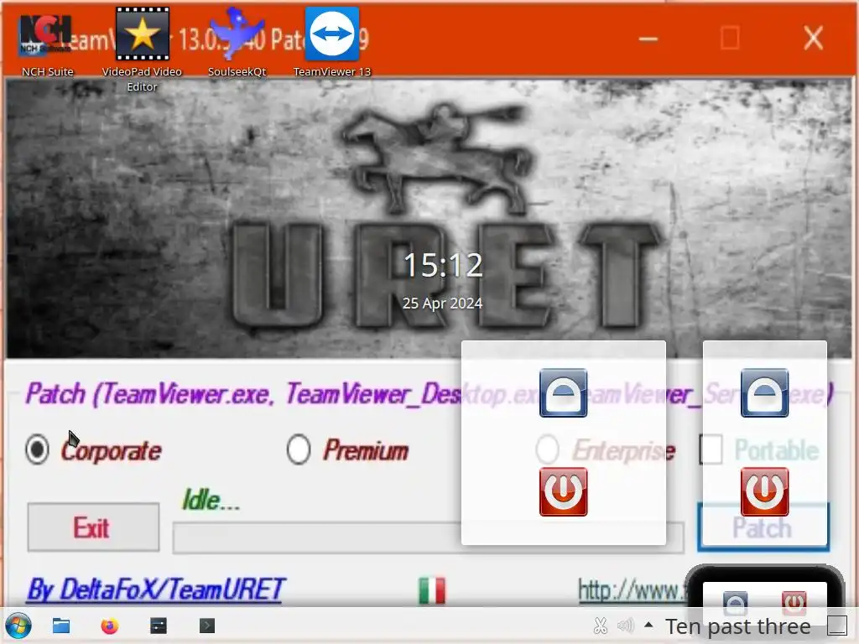Click the lock screen icon in the right widget
The image size is (859, 644).
point(764,392)
